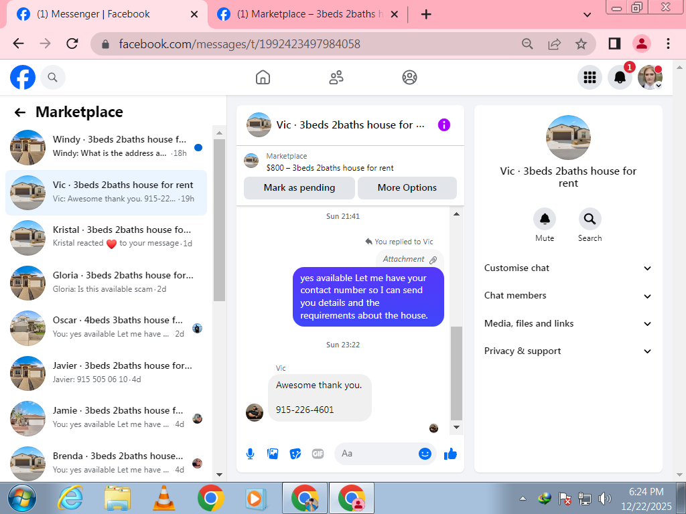
Task: Launch Internet Explorer from taskbar
Action: (x=70, y=498)
